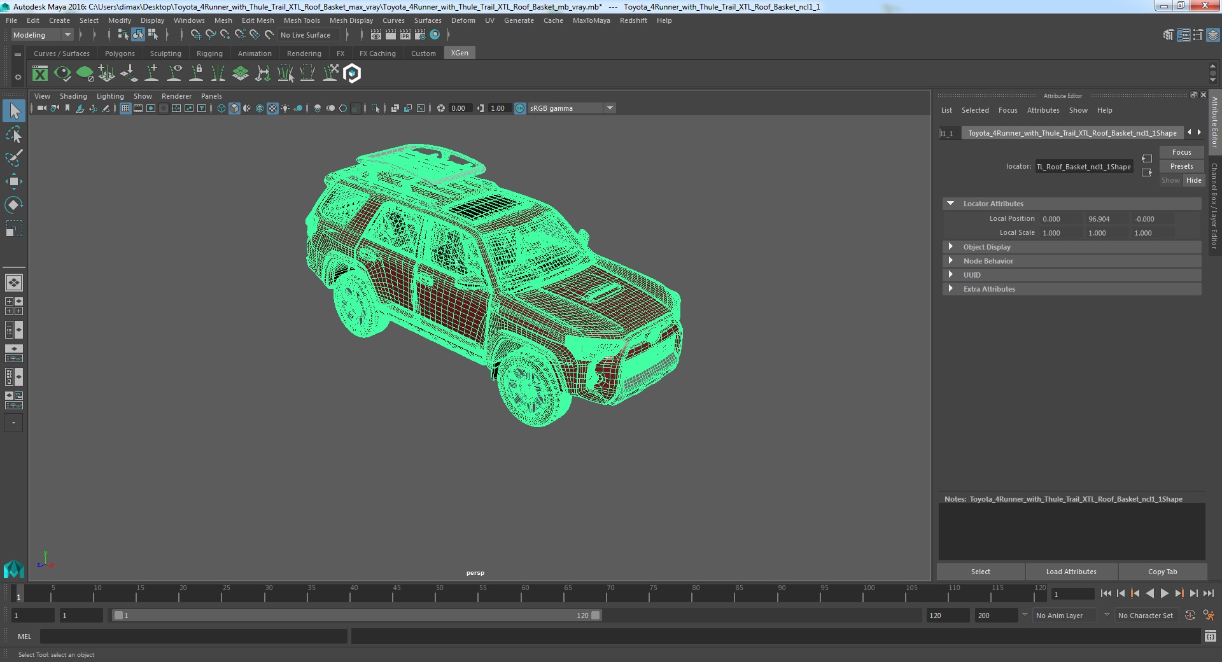This screenshot has height=662, width=1222.
Task: Click the time slider at frame 60
Action: point(525,594)
